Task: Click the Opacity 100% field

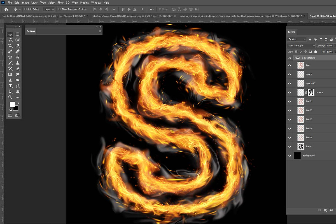Action: [330, 45]
